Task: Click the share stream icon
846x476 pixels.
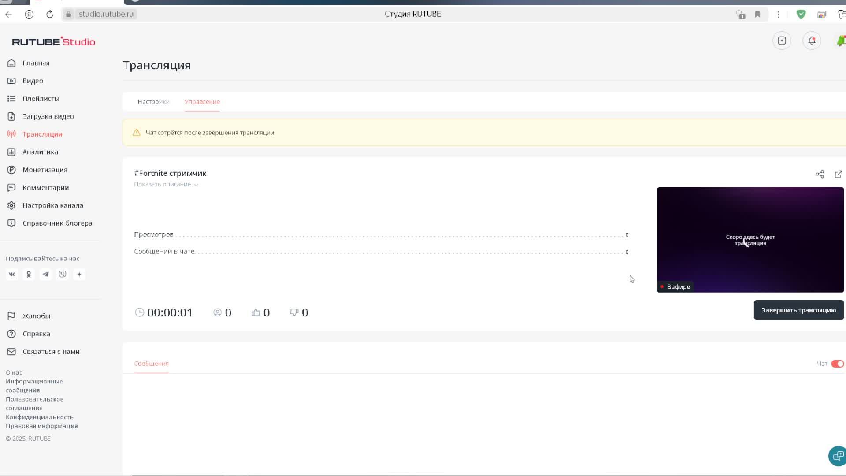Action: click(x=820, y=174)
